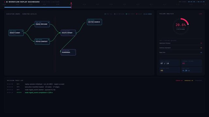
Task: Click the Streaming status label in trace log
Action: pos(199,81)
